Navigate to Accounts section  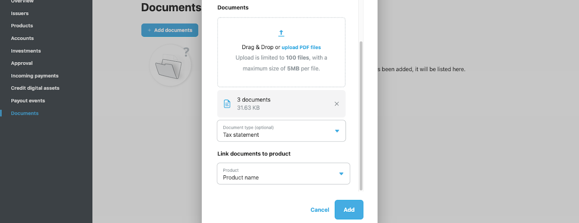22,38
